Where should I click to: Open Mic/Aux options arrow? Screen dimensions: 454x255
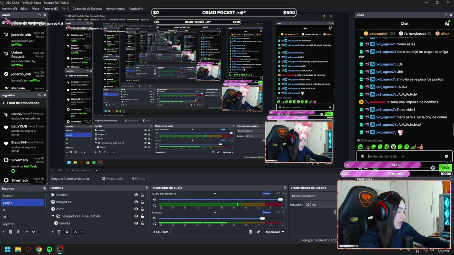215,212
